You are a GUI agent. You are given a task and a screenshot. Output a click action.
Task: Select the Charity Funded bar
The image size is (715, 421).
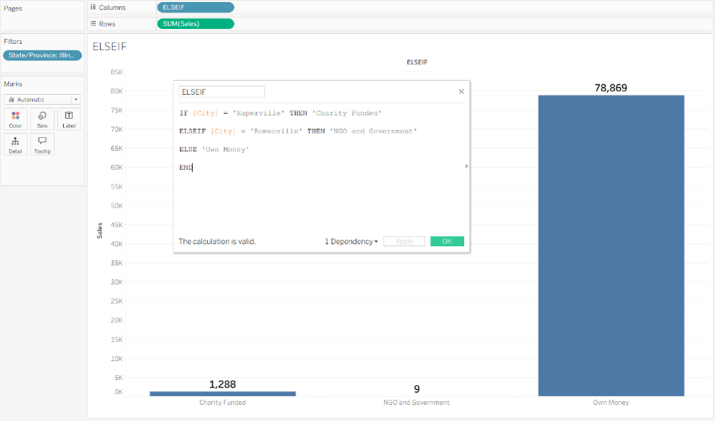pos(223,393)
